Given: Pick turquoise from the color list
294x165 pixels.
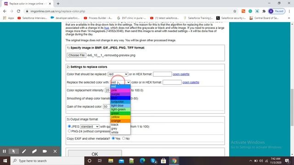Looking at the screenshot, I should pyautogui.click(x=120, y=102).
